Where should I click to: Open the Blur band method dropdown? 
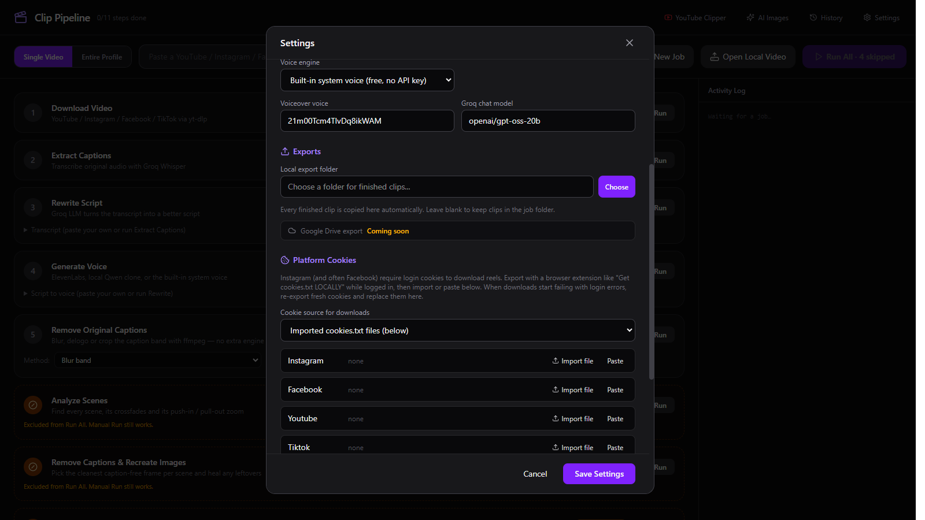coord(158,361)
